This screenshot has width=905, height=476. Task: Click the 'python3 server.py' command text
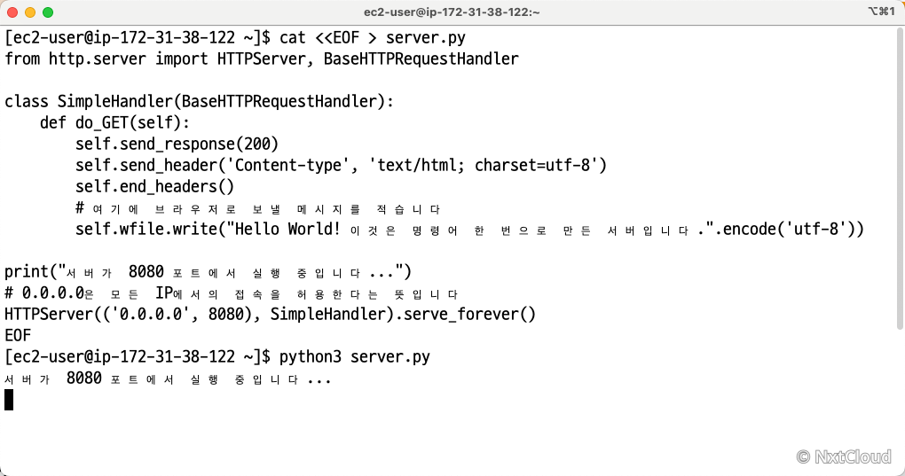[354, 356]
